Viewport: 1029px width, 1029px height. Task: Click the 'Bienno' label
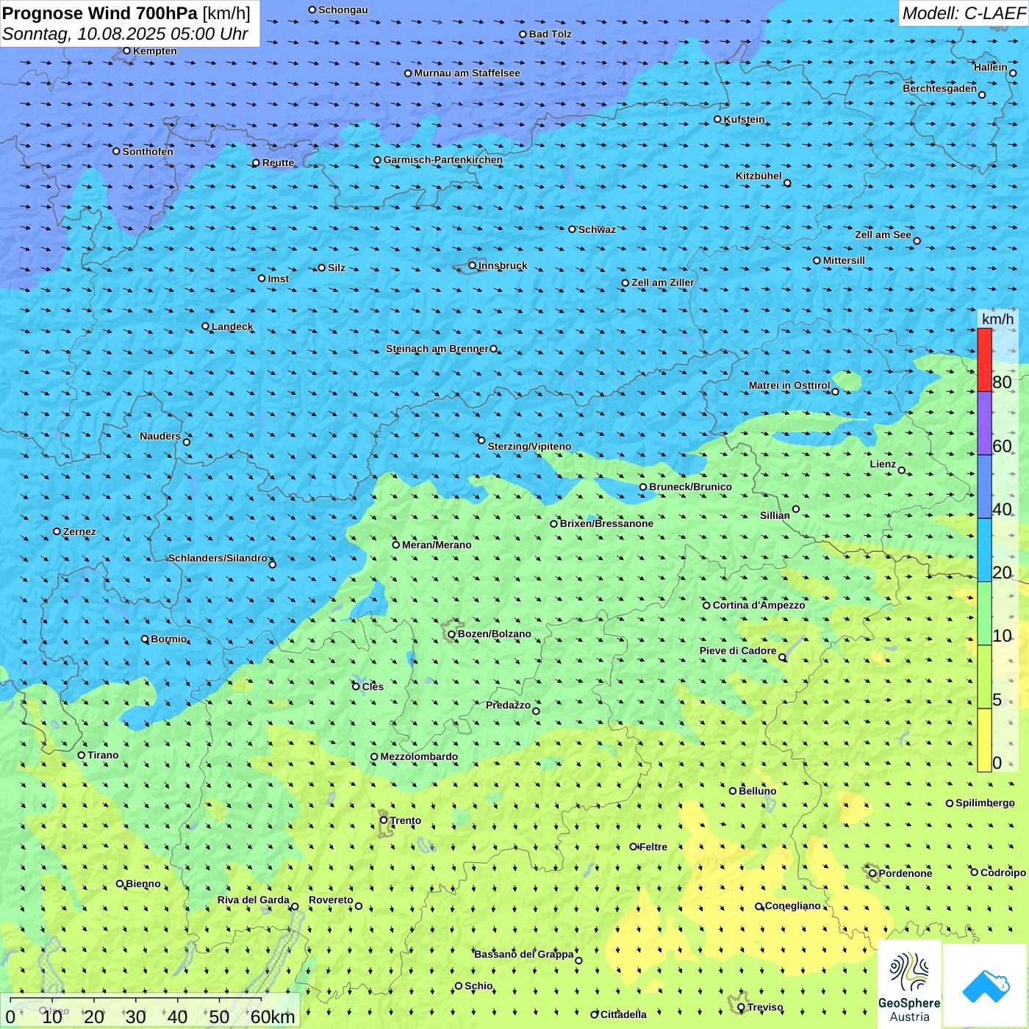(143, 883)
